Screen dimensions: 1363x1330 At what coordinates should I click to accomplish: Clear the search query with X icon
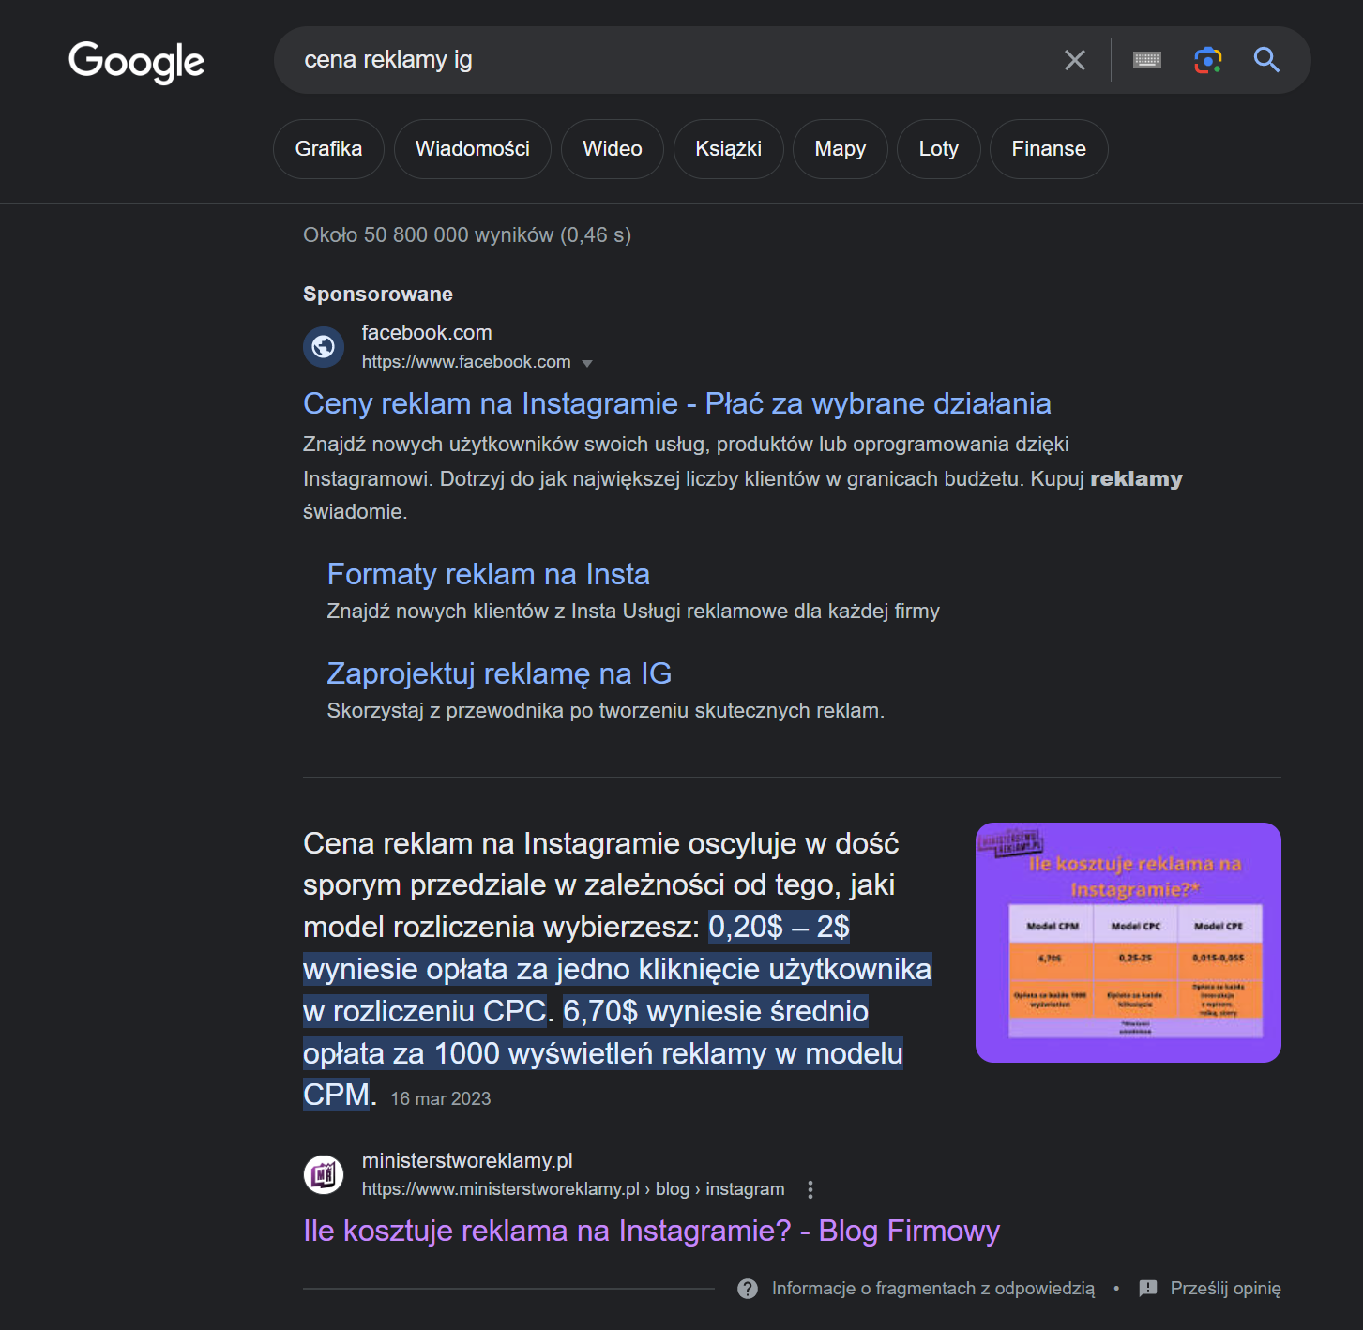(x=1075, y=60)
